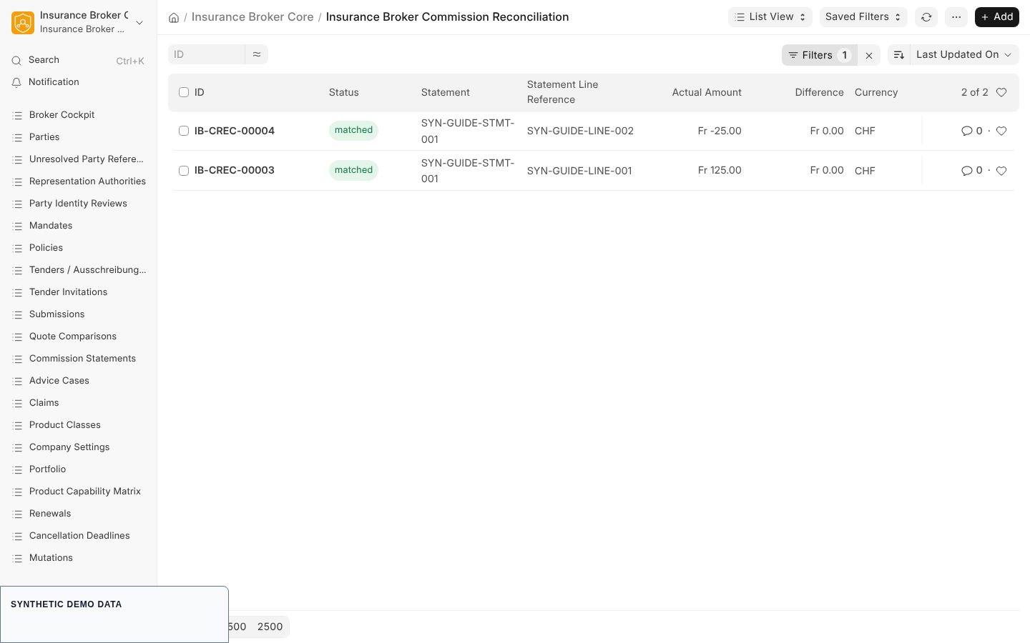
Task: Open the three-dots more options menu
Action: [956, 17]
